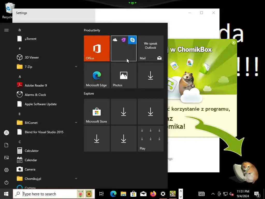Open the muted volume tray icon
This screenshot has height=199, width=265.
coord(231,194)
